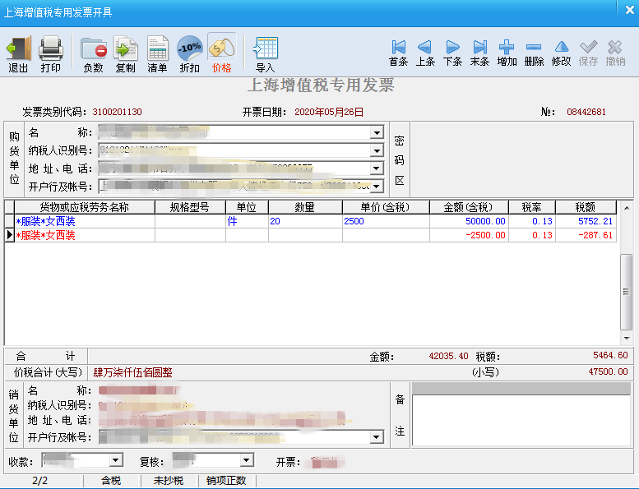Viewport: 639px width, 489px height.
Task: Click the 金额(含税) column header
Action: point(469,207)
